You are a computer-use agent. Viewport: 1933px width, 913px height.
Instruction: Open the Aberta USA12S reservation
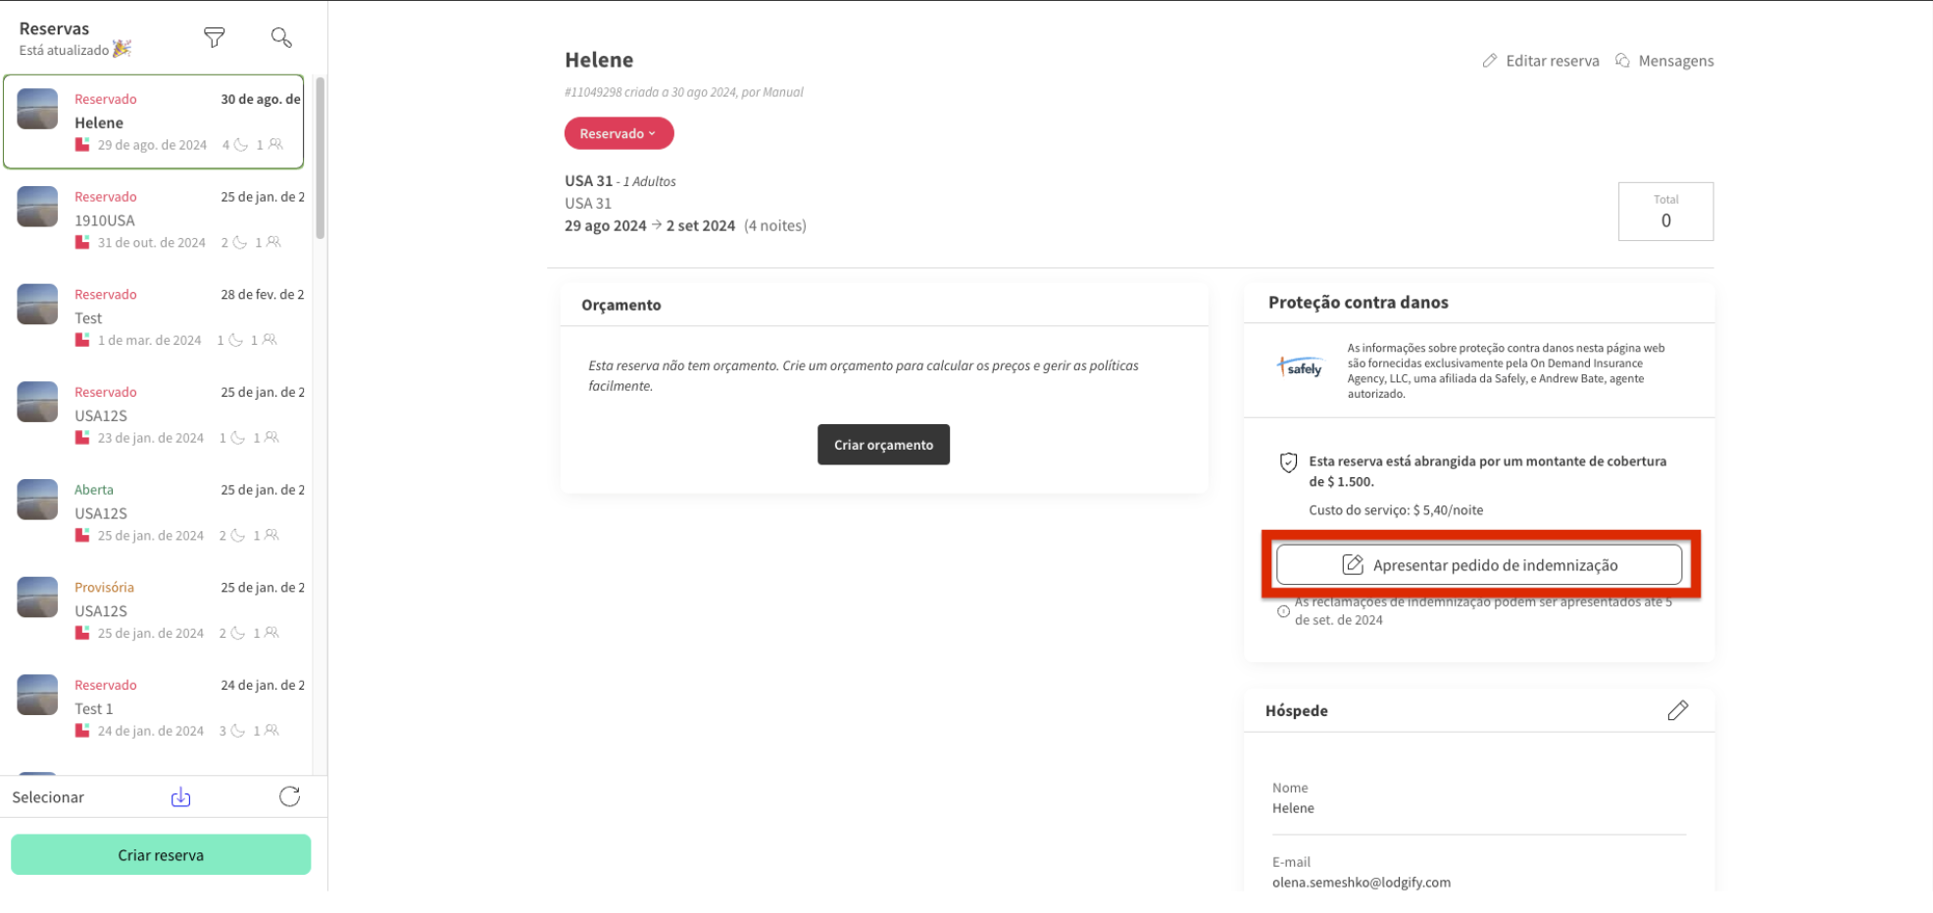click(157, 513)
